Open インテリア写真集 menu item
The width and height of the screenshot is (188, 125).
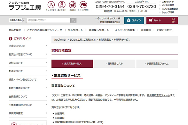tap(125, 30)
